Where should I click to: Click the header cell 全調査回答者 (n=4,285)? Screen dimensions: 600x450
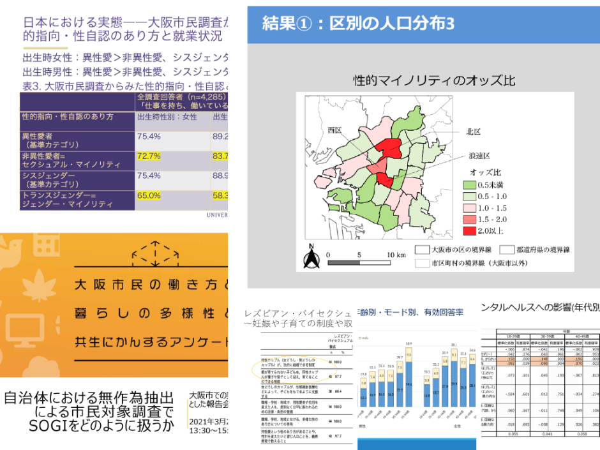[x=181, y=101]
